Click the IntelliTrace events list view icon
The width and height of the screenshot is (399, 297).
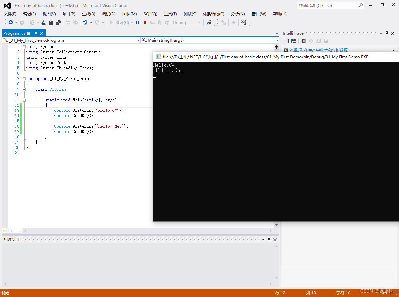286,41
